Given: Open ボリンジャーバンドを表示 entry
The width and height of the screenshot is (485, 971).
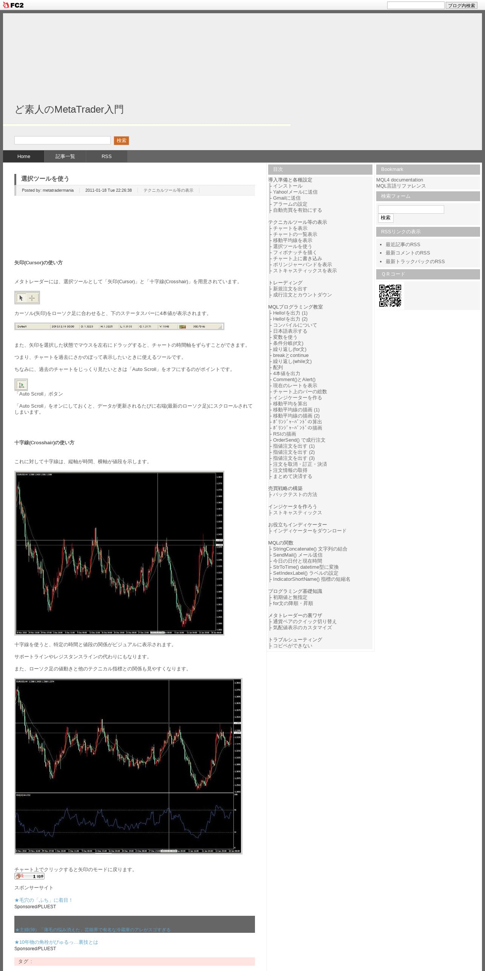Looking at the screenshot, I should point(303,265).
